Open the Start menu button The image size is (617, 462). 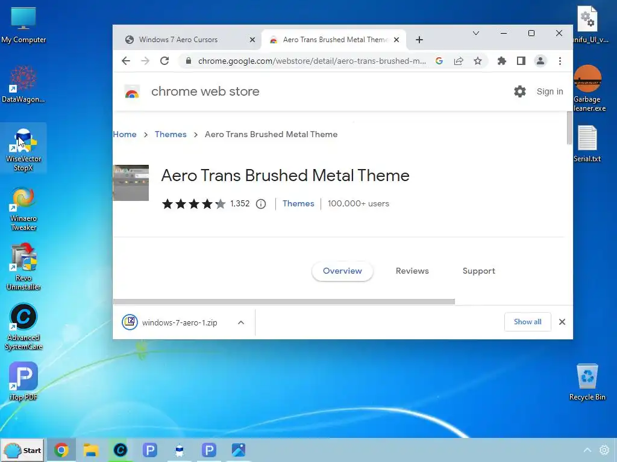coord(22,450)
